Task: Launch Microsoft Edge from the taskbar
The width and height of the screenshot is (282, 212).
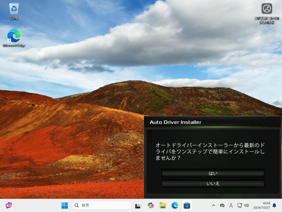Action: [x=175, y=205]
